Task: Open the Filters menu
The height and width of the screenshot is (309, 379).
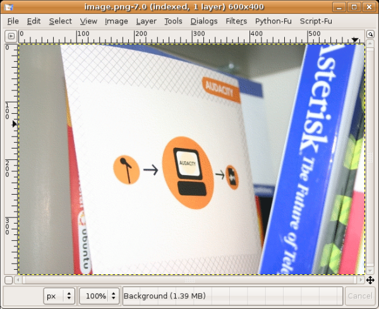Action: pyautogui.click(x=236, y=21)
